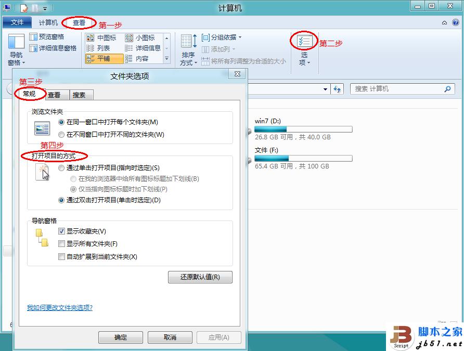Click the refresh icon beside the address bar
This screenshot has width=464, height=351.
tap(337, 89)
